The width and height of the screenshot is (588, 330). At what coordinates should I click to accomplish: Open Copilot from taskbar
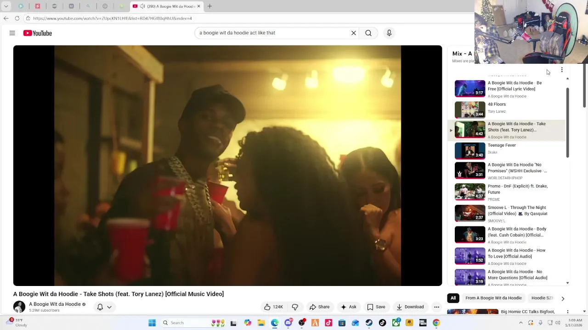pos(248,323)
